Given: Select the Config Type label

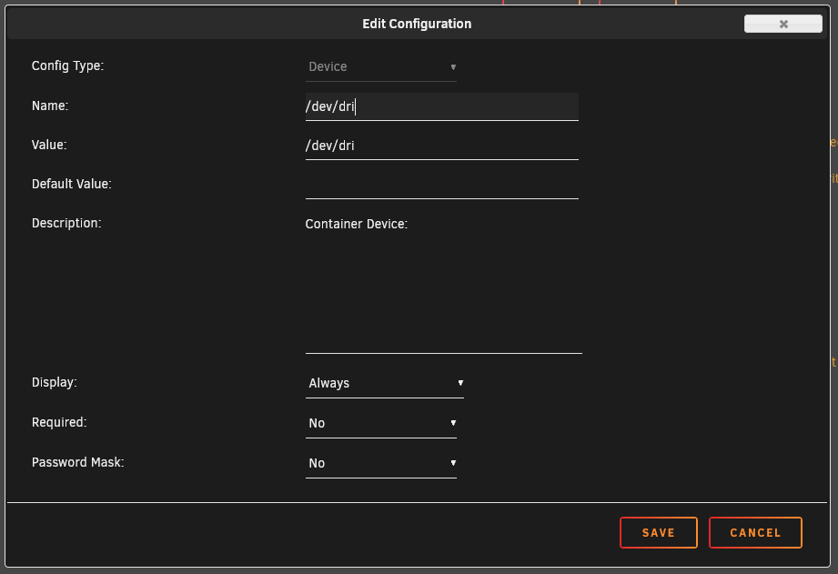Looking at the screenshot, I should [x=68, y=65].
